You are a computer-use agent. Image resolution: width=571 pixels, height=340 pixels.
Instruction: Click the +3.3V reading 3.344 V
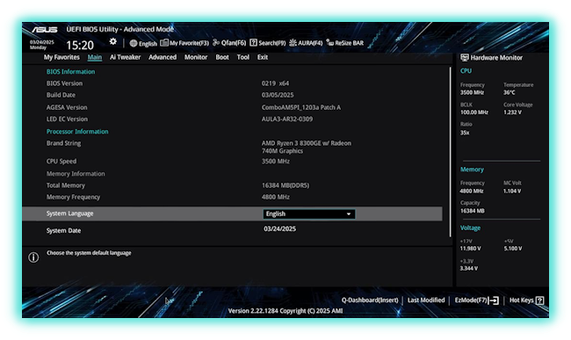[x=469, y=268]
